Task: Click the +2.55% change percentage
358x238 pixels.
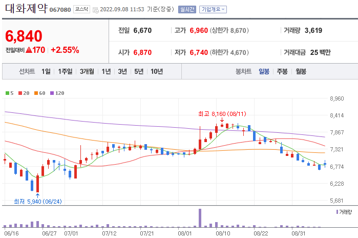Action: (x=65, y=50)
